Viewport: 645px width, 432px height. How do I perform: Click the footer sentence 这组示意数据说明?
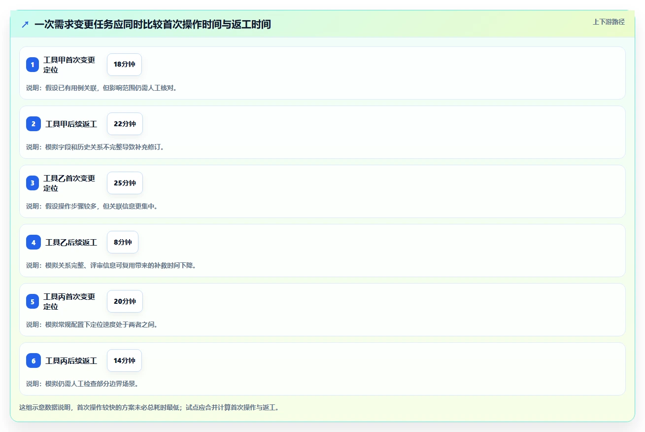pos(149,408)
